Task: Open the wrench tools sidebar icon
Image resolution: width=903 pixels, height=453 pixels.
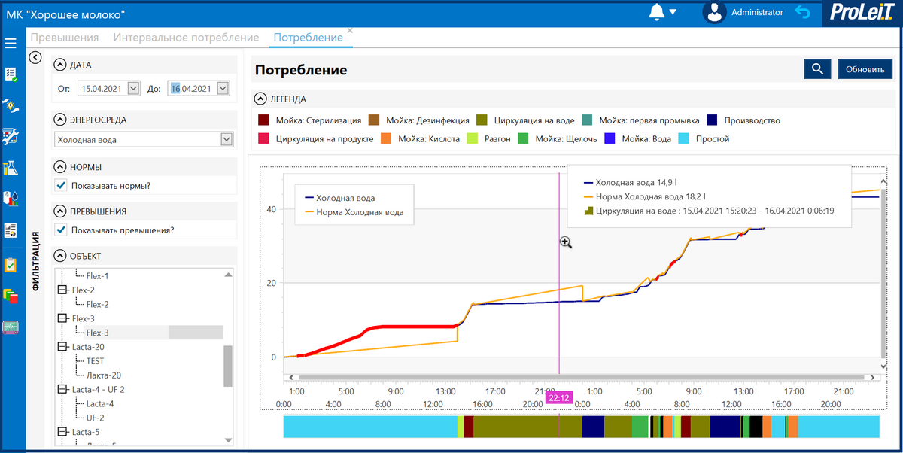Action: (11, 137)
